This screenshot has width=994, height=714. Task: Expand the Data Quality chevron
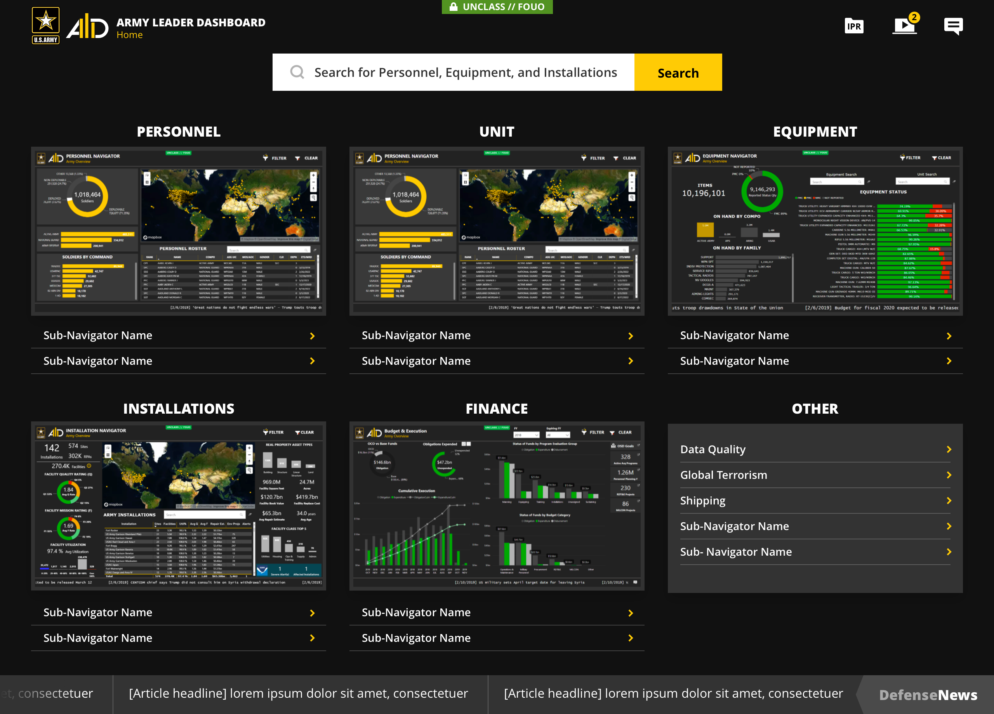tap(949, 449)
